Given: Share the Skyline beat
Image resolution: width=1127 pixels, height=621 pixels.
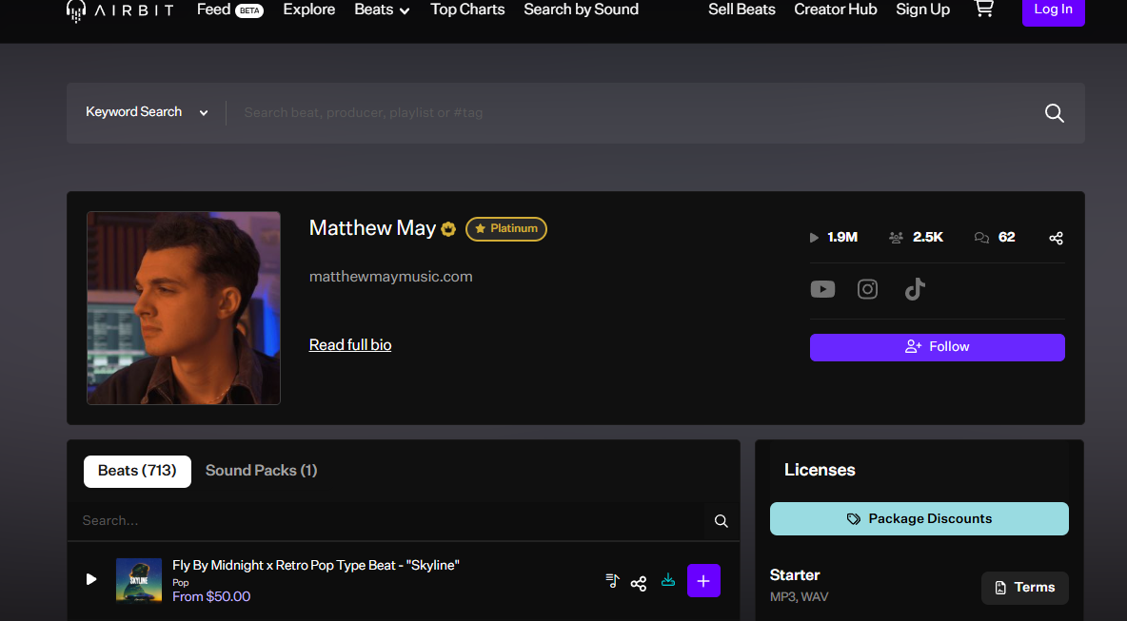Looking at the screenshot, I should pyautogui.click(x=639, y=583).
